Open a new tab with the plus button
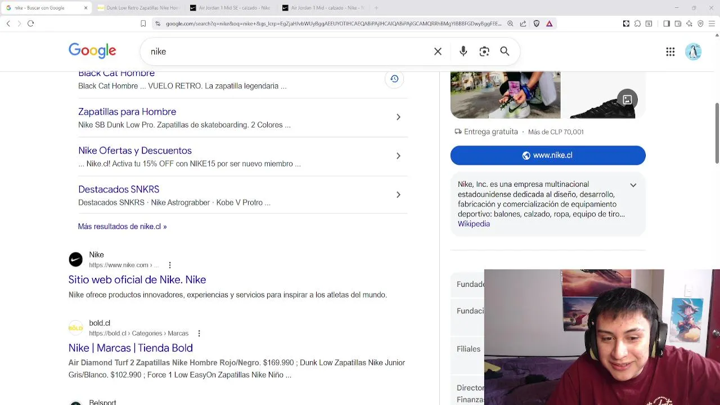The image size is (720, 405). [376, 8]
